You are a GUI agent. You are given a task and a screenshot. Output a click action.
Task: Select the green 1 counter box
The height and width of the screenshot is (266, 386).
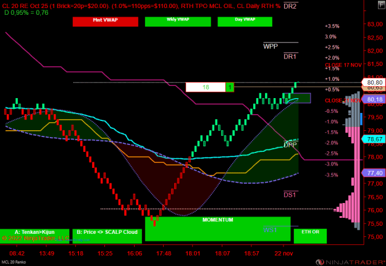(230, 88)
